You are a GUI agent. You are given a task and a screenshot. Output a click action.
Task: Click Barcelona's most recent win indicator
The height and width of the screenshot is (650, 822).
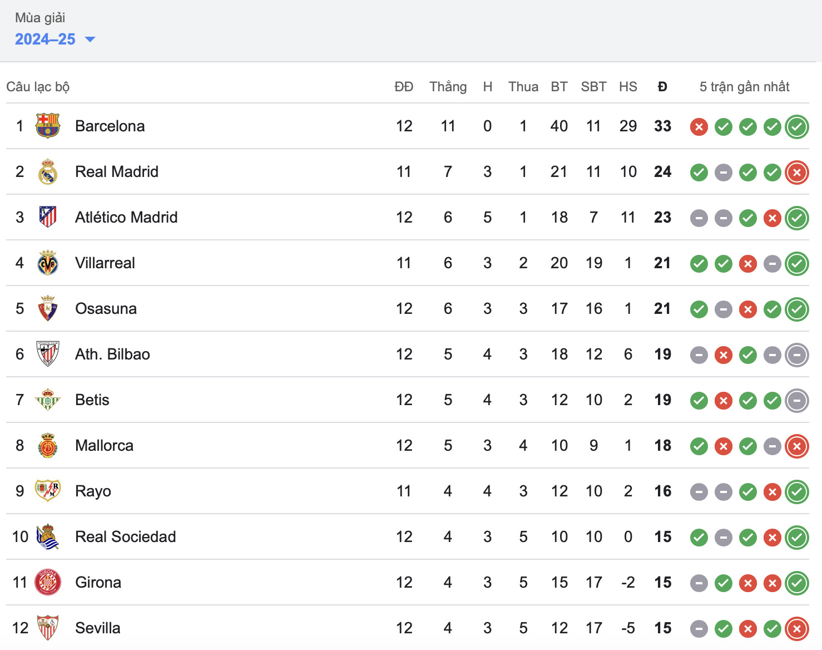(x=796, y=127)
